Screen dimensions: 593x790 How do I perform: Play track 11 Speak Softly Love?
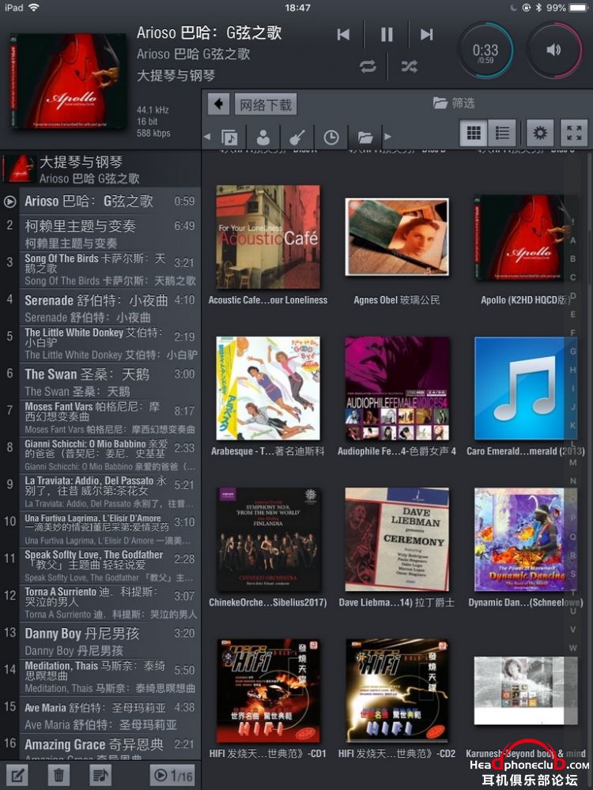pyautogui.click(x=100, y=566)
